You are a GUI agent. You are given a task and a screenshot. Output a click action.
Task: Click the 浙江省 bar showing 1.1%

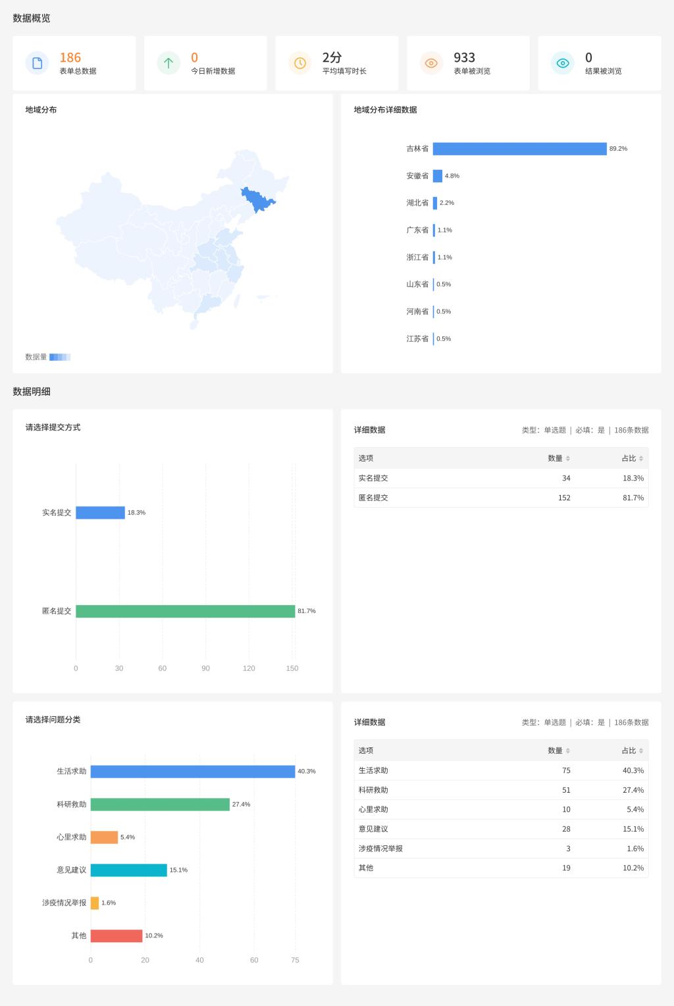434,257
